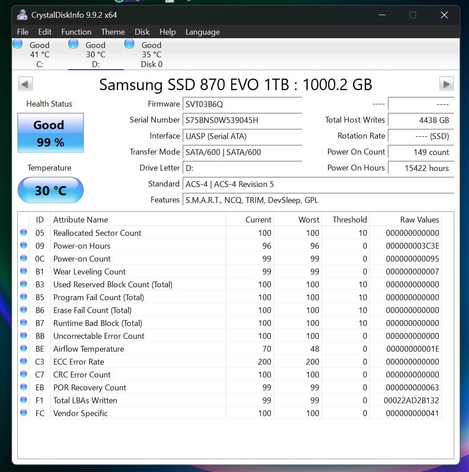The width and height of the screenshot is (469, 472).
Task: Click the Threshold column header
Action: tap(346, 219)
